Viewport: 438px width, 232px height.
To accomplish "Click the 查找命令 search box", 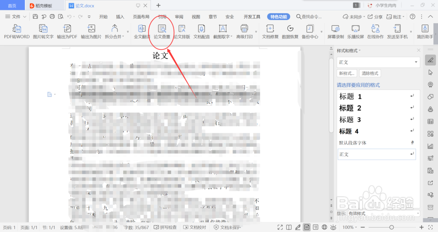I will pos(309,17).
